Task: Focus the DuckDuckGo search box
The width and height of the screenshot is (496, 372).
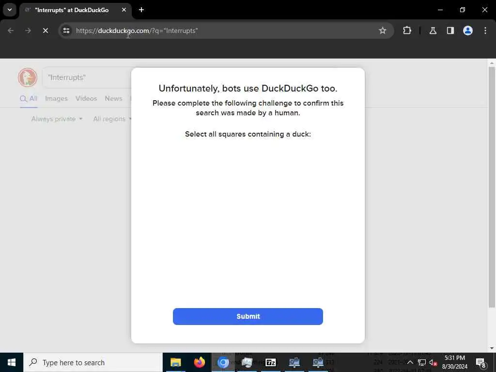Action: coord(87,77)
